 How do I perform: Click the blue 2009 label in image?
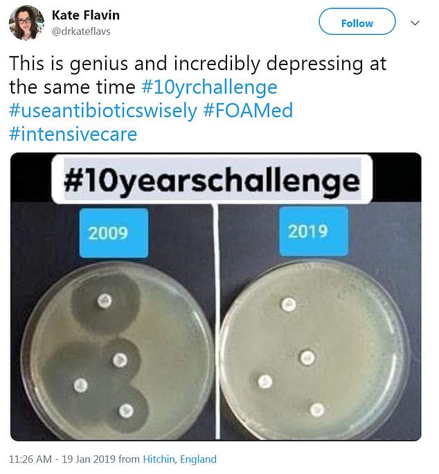tap(108, 232)
